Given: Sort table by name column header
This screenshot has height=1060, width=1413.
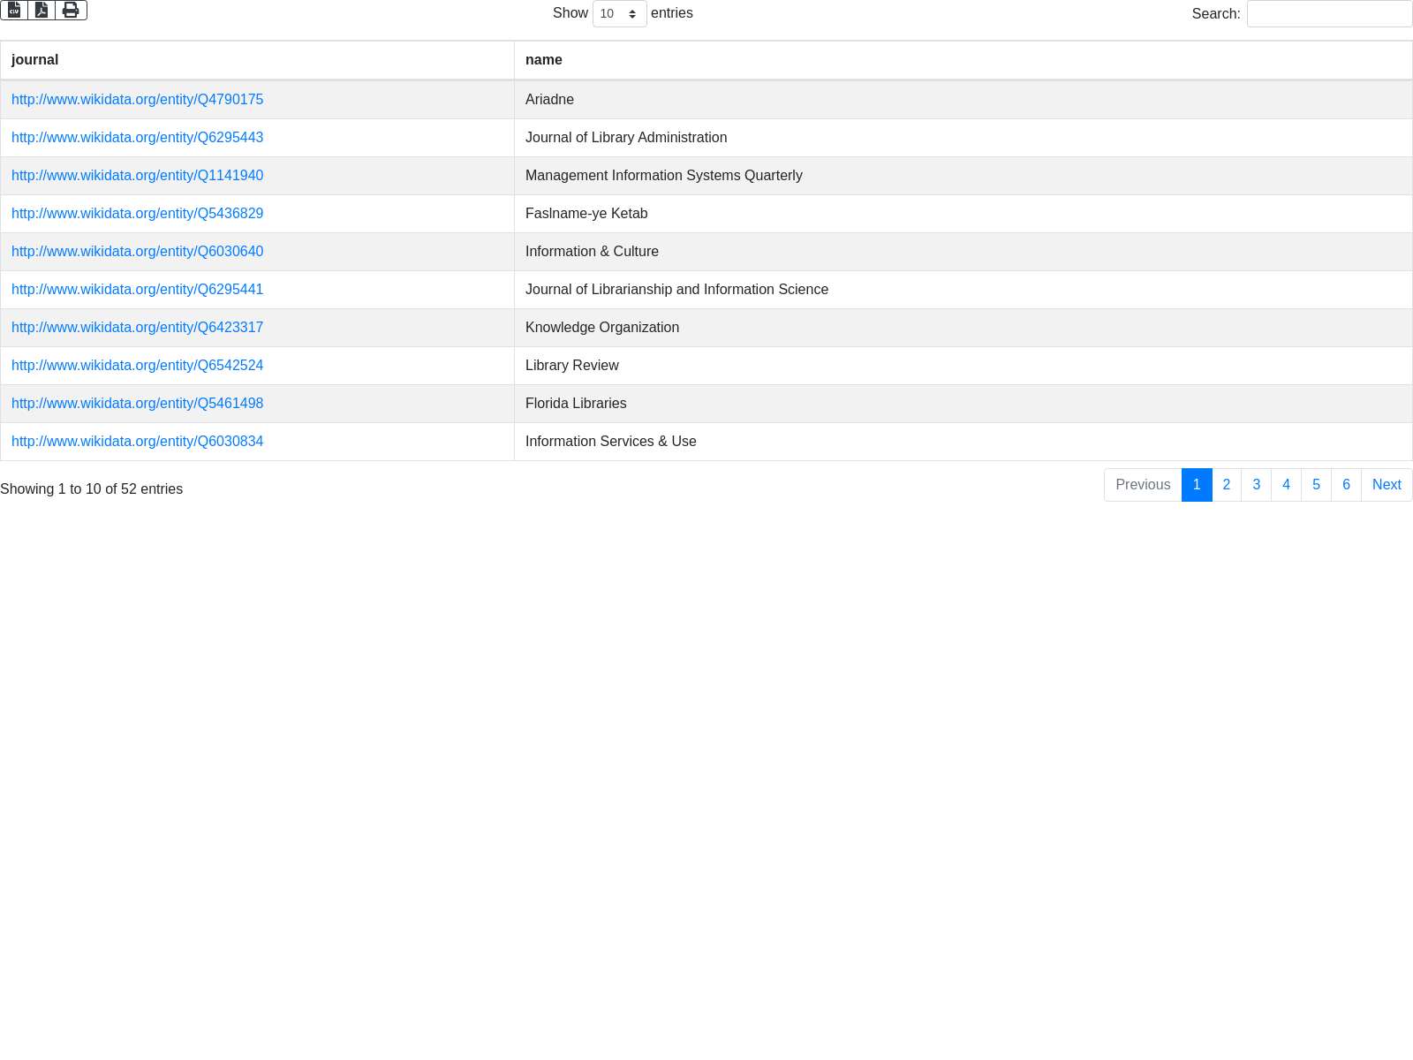Looking at the screenshot, I should (544, 60).
